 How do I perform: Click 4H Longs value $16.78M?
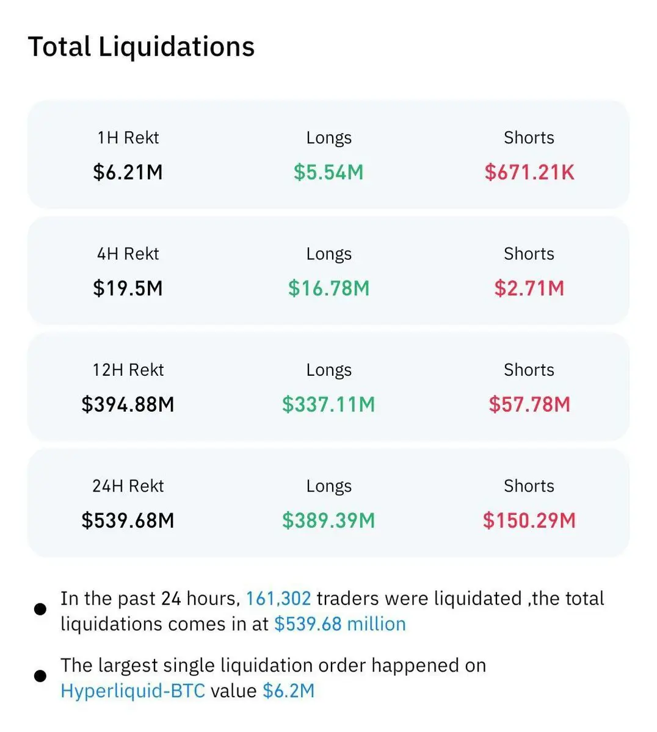pyautogui.click(x=328, y=288)
